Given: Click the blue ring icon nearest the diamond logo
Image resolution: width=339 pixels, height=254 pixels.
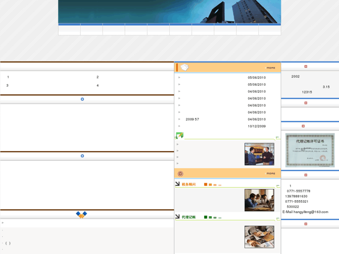Looking at the screenshot, I should [82, 156].
